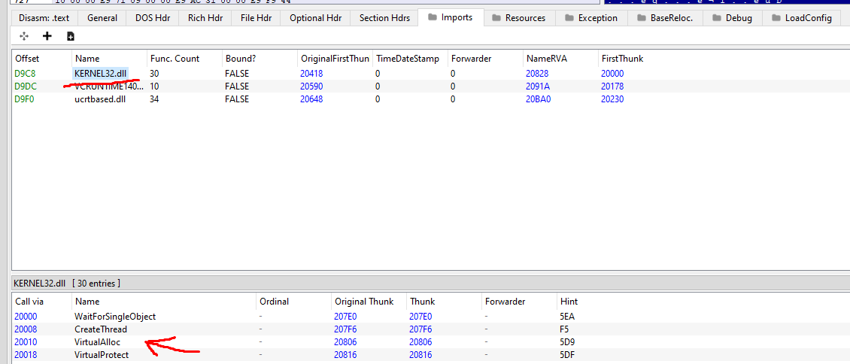Viewport: 850px width, 364px height.
Task: Follow Call via address 20000
Action: click(26, 316)
